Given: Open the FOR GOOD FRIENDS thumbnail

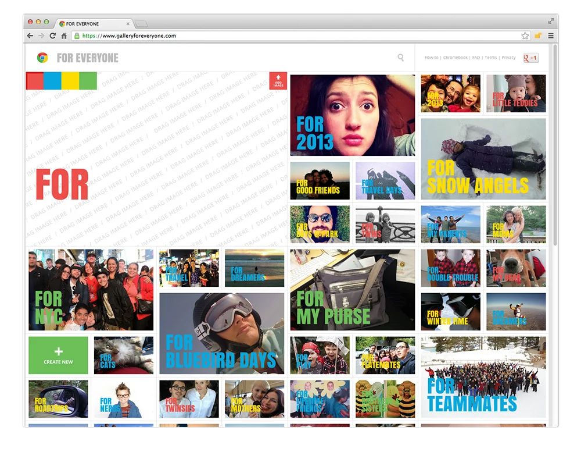Looking at the screenshot, I should [x=320, y=181].
